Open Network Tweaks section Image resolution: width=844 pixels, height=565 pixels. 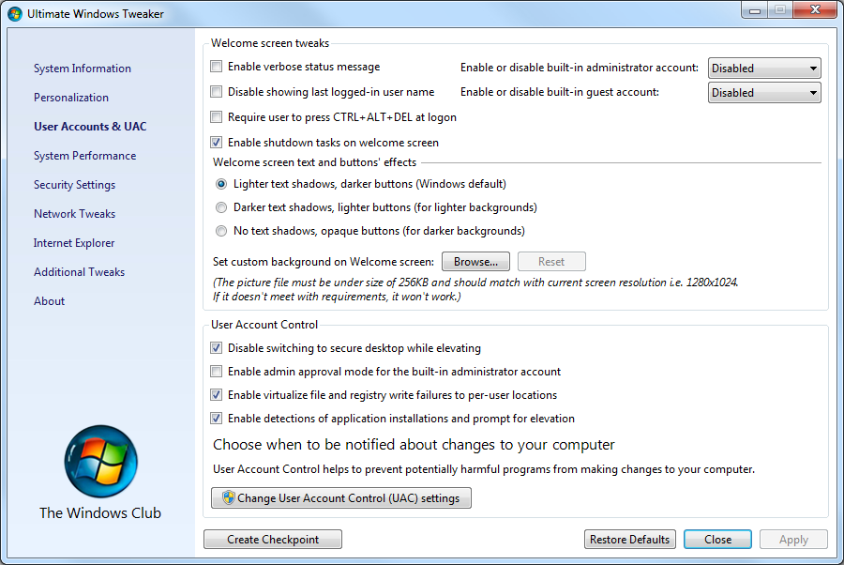[74, 214]
